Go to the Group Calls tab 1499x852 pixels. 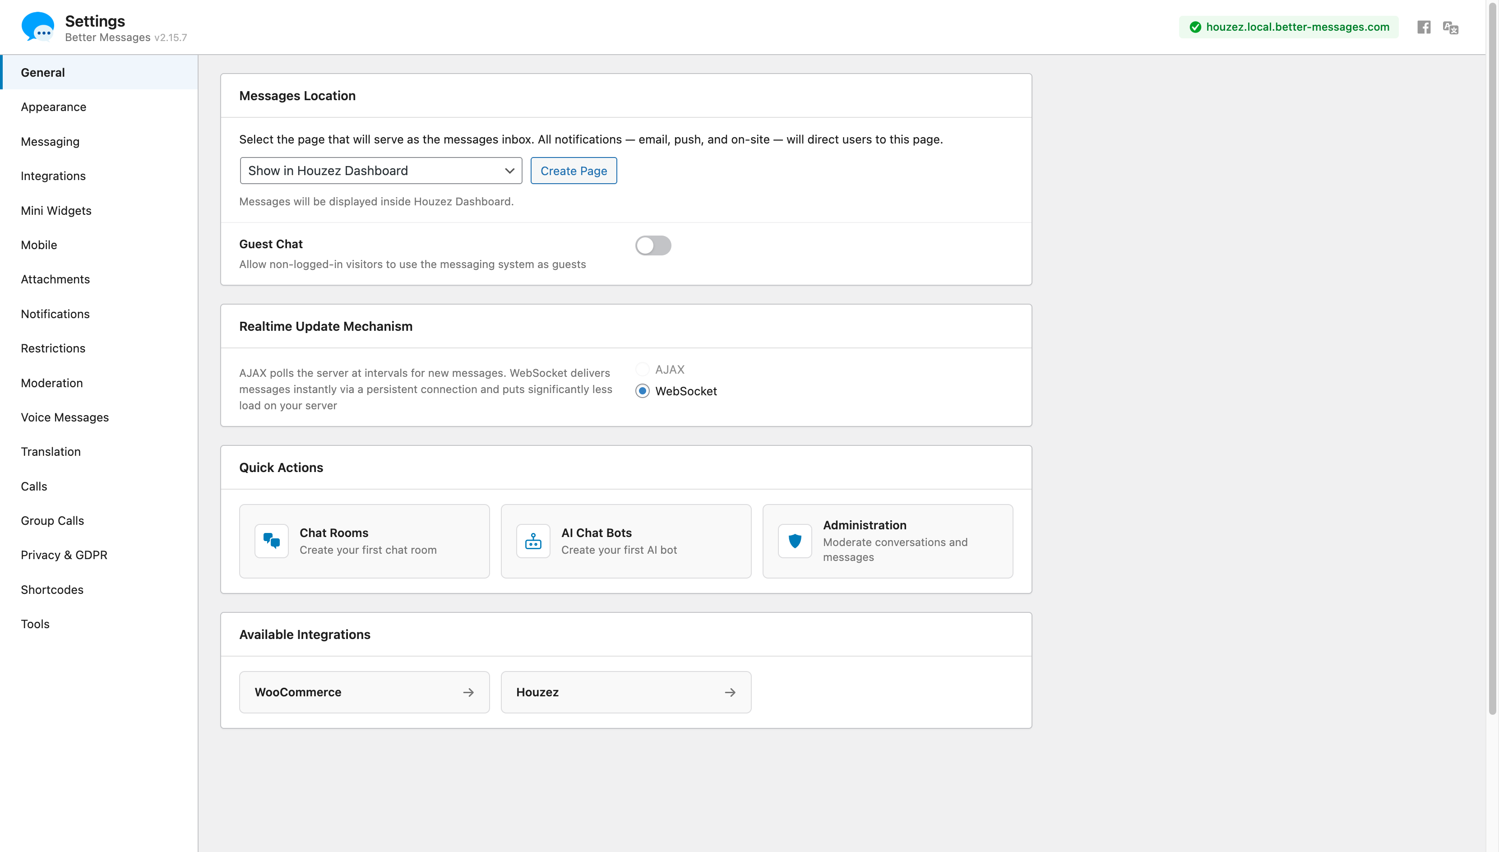[x=99, y=520]
